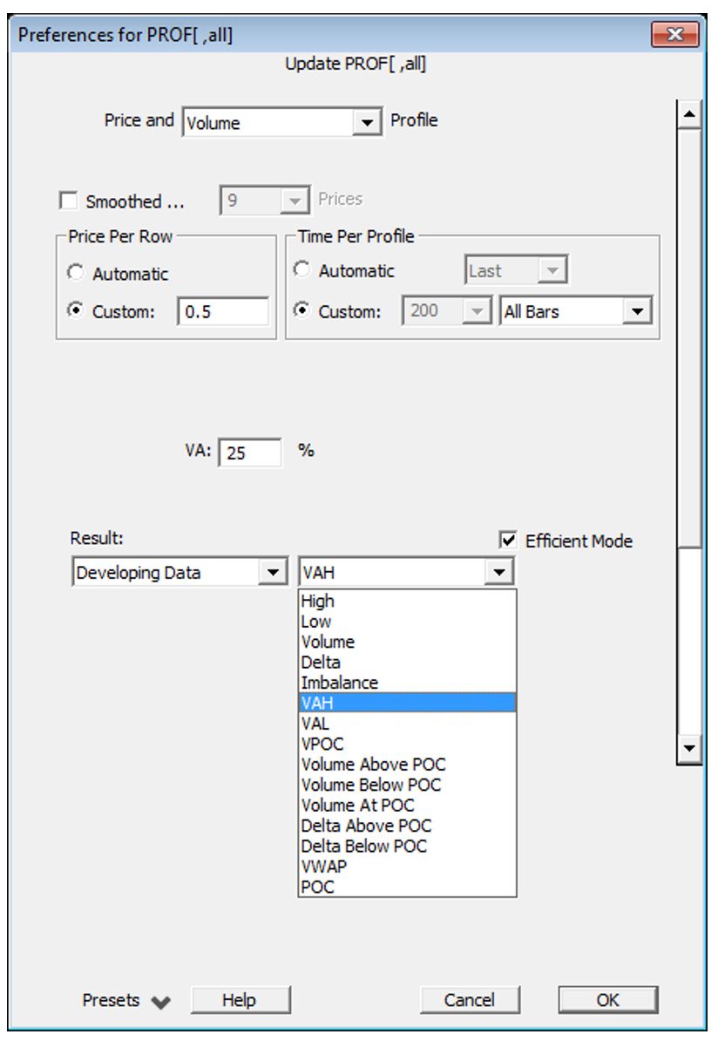
Task: Open the All Bars dropdown
Action: click(x=640, y=311)
